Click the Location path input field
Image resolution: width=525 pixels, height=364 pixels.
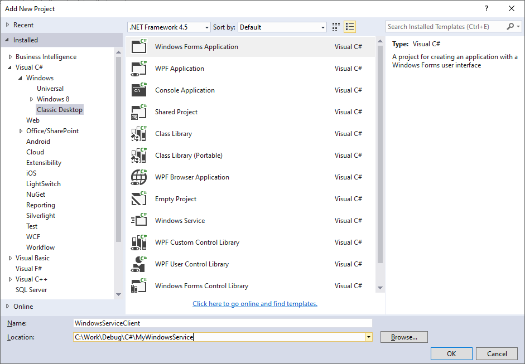coord(219,337)
